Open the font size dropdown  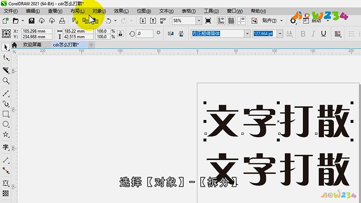(x=280, y=34)
